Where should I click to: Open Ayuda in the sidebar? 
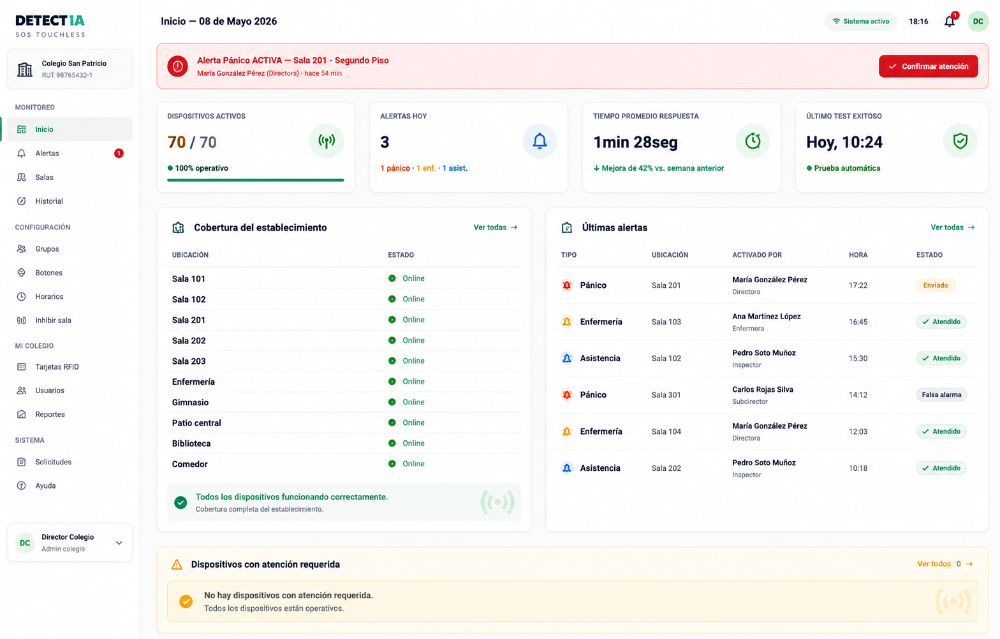coord(70,485)
